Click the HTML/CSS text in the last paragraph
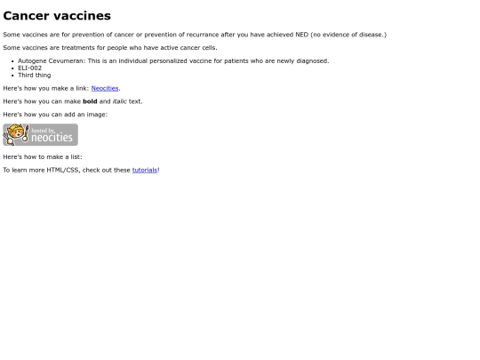 [62, 170]
